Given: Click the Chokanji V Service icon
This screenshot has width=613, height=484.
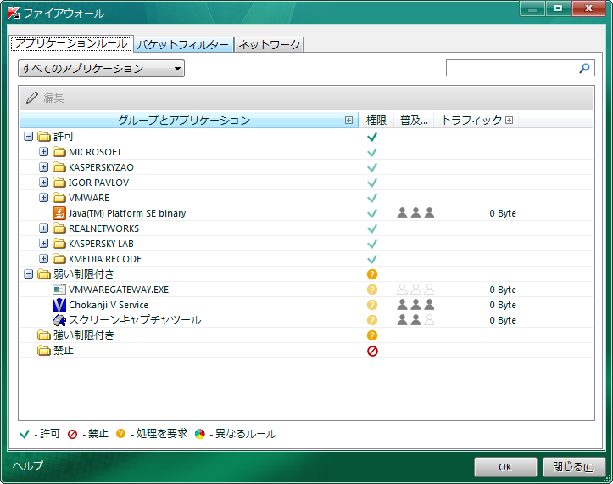Looking at the screenshot, I should pos(59,305).
